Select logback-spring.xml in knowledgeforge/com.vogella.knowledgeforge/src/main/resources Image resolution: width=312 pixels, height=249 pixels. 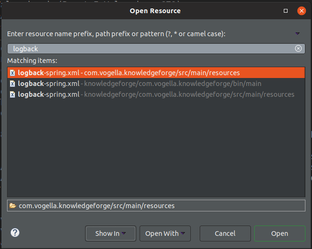point(156,94)
